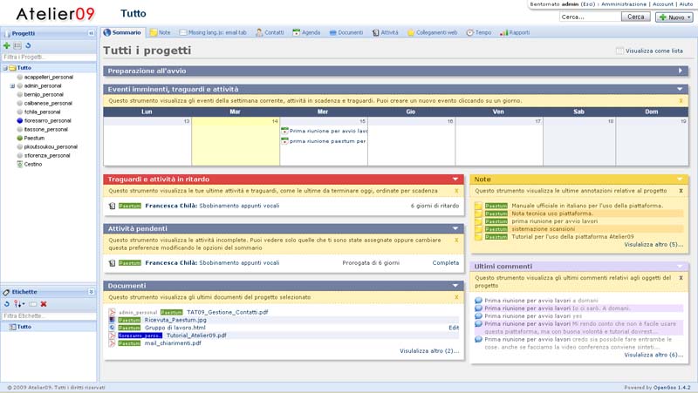Close the hint in Documenti widget

point(455,297)
